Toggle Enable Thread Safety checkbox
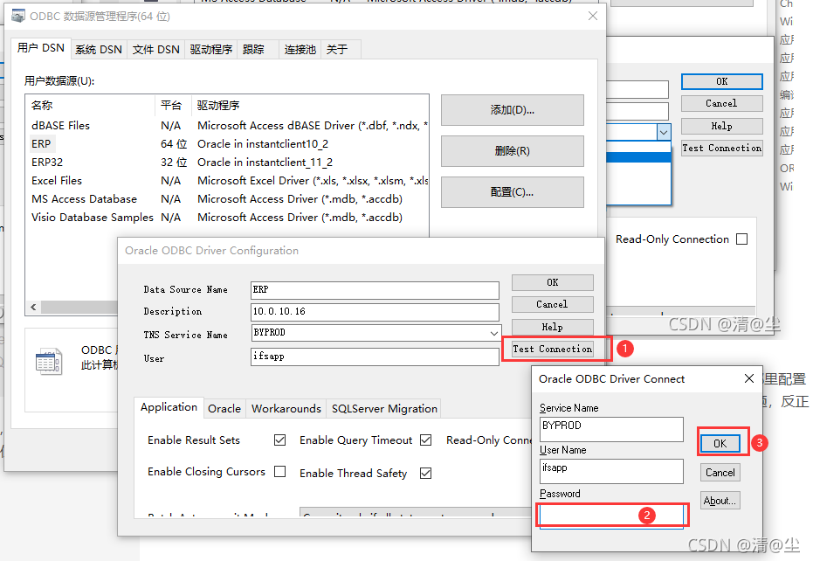This screenshot has width=813, height=561. click(x=425, y=474)
